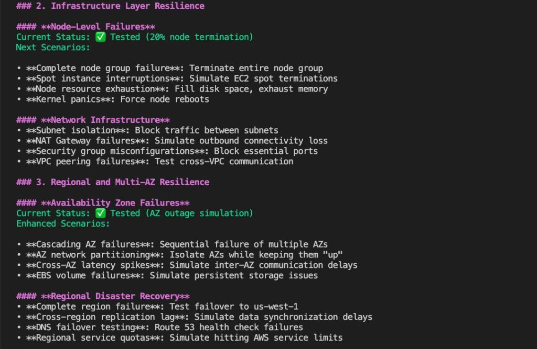Click the Regional Disaster Recovery subheading
The width and height of the screenshot is (537, 349).
(103, 296)
